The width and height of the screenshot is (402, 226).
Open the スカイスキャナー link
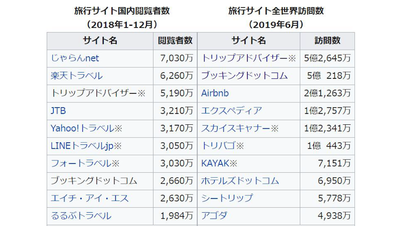[236, 128]
